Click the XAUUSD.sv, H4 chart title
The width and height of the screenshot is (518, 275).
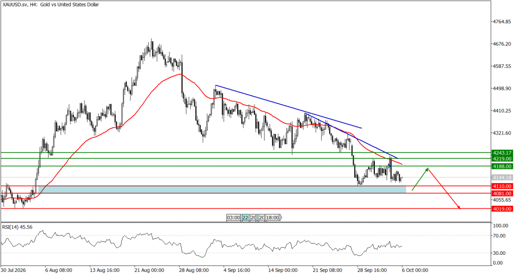(x=51, y=5)
